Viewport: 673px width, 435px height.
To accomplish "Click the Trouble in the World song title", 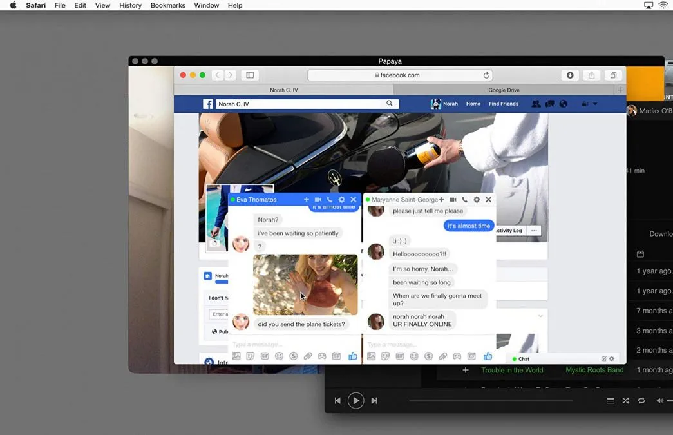I will click(x=512, y=370).
